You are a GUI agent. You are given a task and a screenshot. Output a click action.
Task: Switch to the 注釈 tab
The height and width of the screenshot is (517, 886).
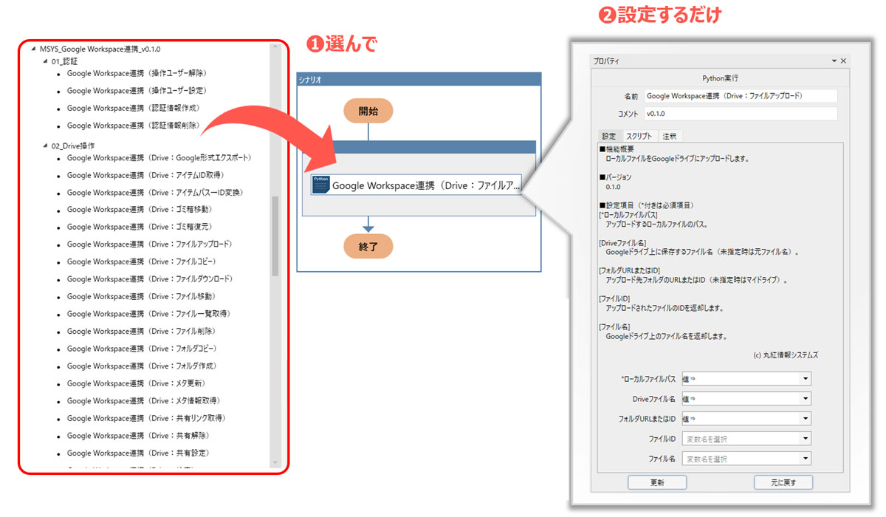669,136
